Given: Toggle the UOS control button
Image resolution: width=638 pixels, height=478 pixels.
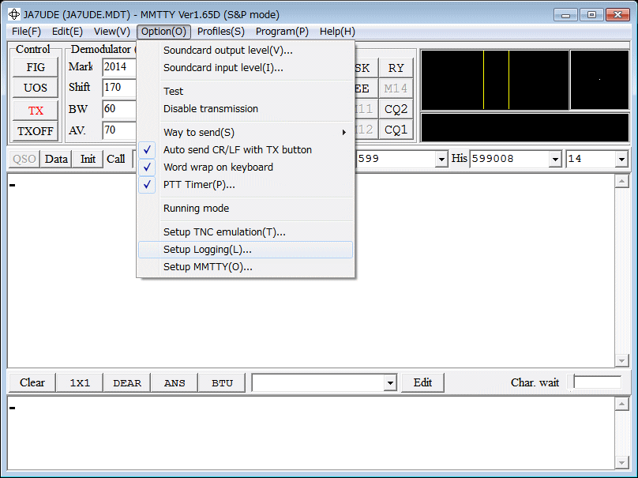Looking at the screenshot, I should point(36,88).
